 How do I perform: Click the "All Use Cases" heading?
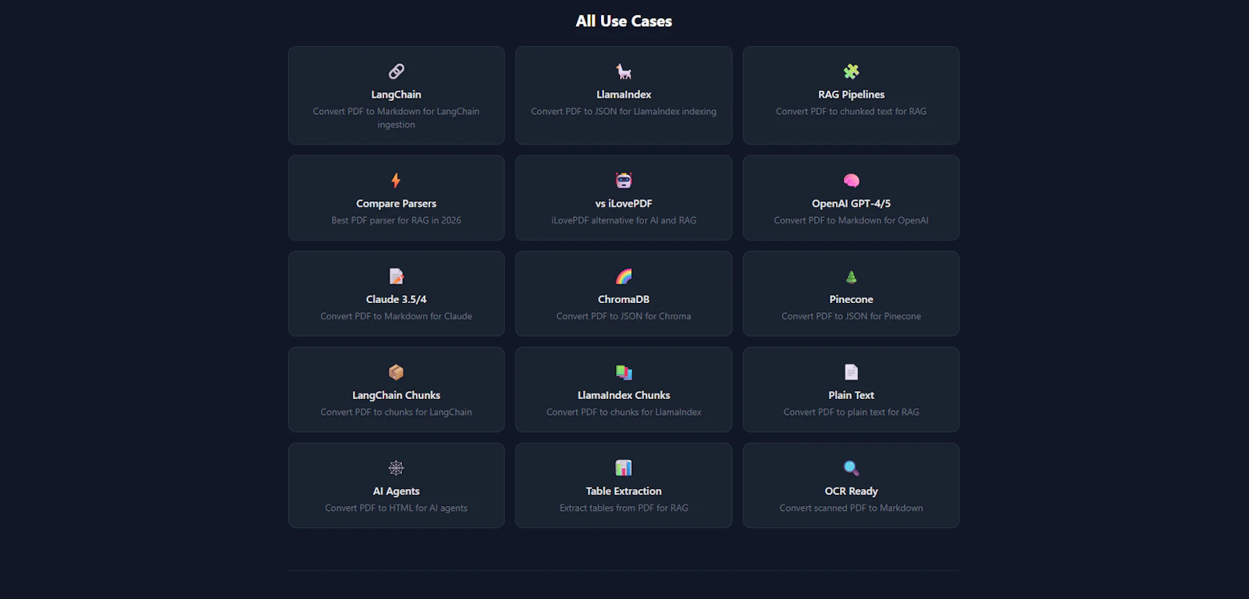(624, 22)
